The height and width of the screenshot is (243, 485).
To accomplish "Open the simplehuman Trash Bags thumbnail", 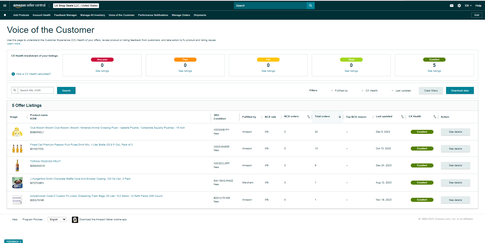I will pyautogui.click(x=17, y=200).
